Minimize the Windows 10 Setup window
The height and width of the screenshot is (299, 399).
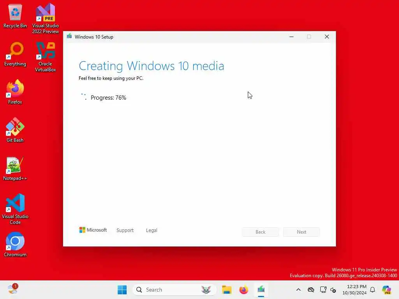(291, 37)
